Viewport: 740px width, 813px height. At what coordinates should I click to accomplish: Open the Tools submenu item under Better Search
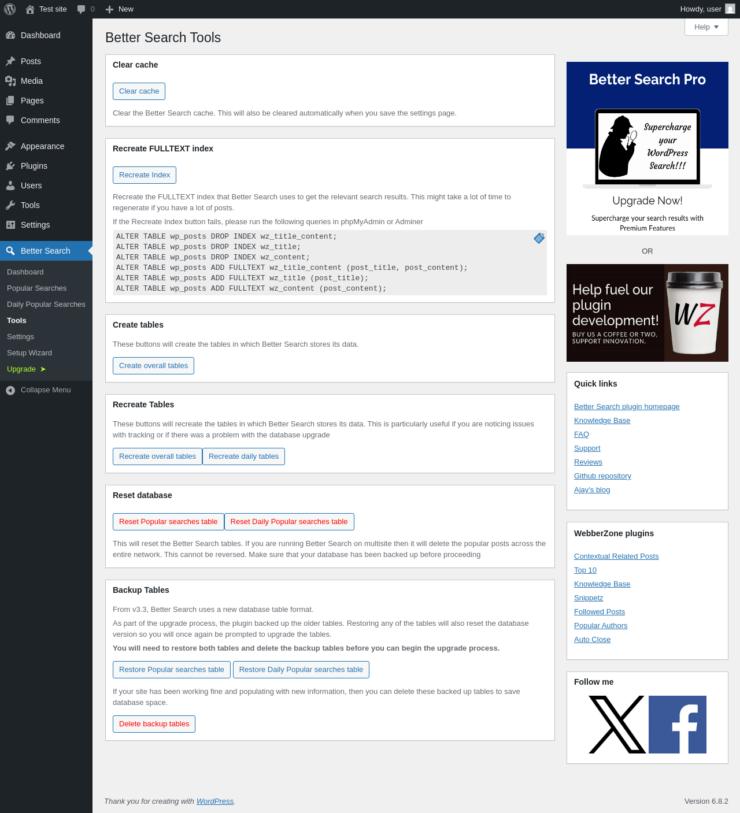[x=17, y=321]
